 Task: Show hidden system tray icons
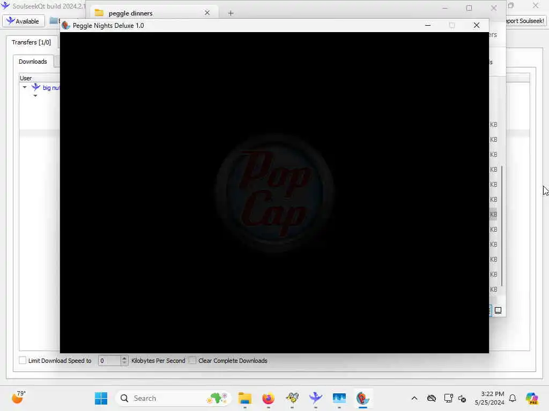tap(414, 398)
